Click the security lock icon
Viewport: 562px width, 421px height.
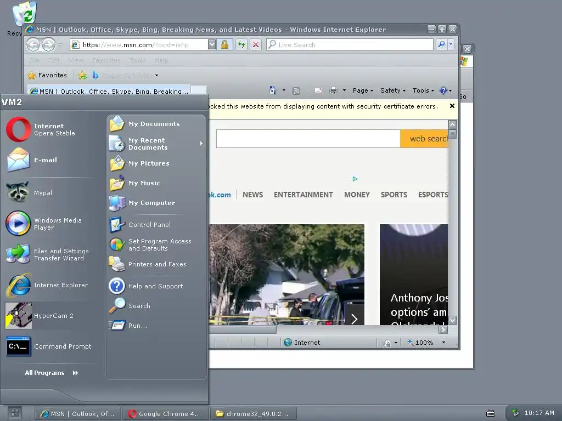(x=224, y=44)
